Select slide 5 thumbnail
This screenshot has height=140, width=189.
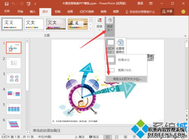pyautogui.click(x=14, y=109)
